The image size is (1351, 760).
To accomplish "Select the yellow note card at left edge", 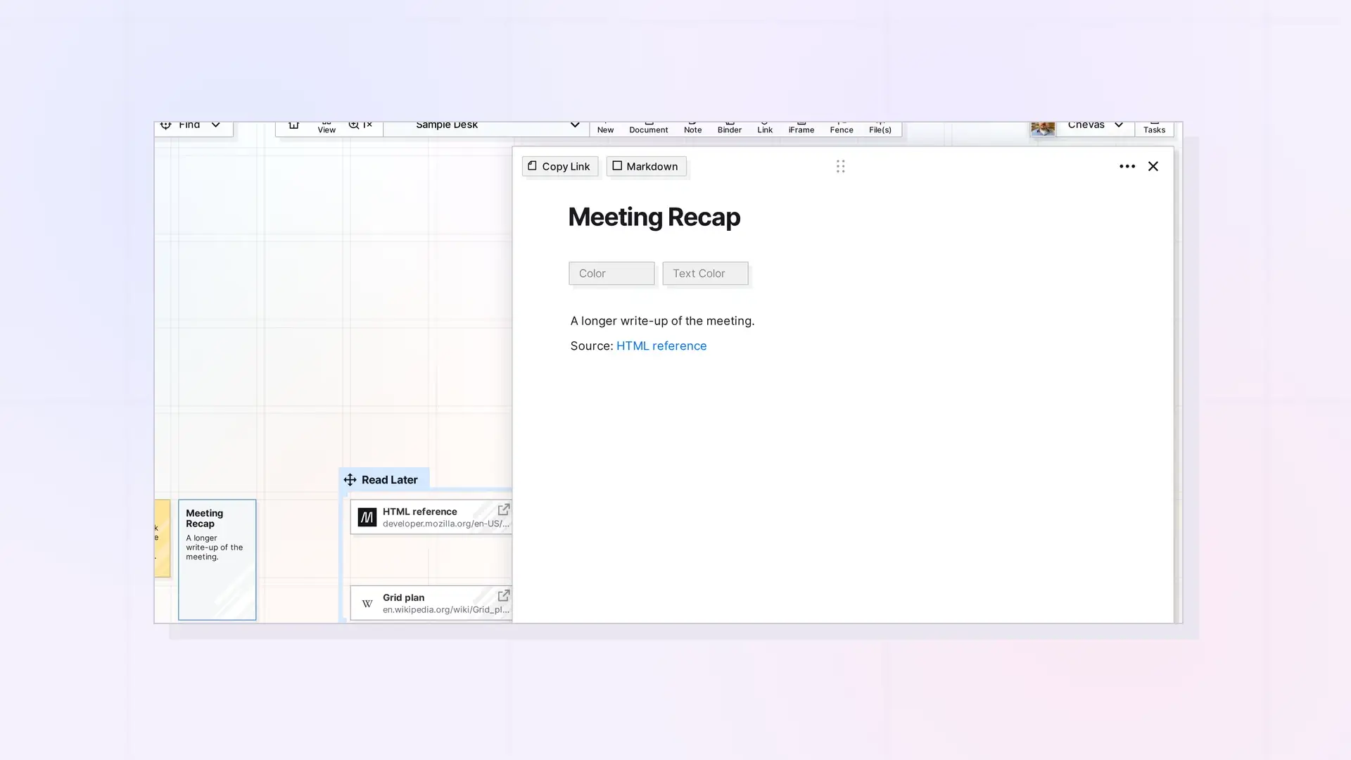I will [162, 538].
